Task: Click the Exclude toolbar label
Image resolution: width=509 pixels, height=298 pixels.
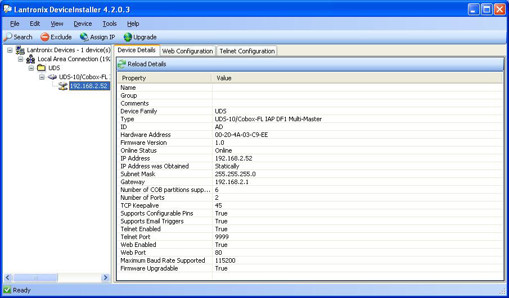Action: point(61,37)
